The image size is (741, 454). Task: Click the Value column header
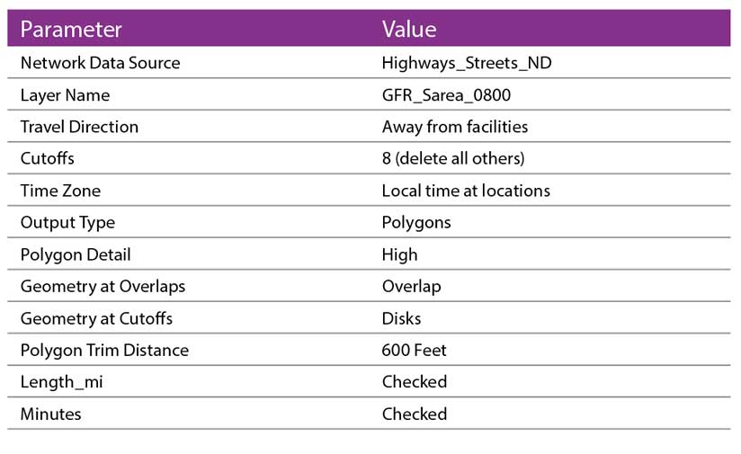[x=409, y=29]
